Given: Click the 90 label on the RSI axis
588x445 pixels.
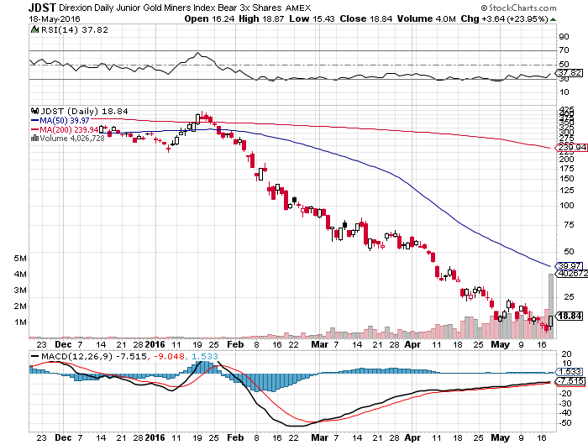Looking at the screenshot, I should click(x=564, y=37).
